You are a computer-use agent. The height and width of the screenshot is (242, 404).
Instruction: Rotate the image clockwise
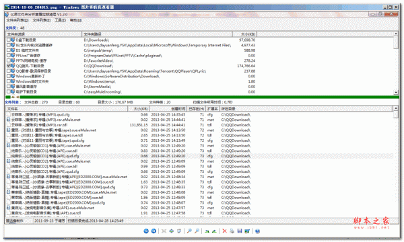click(207, 231)
